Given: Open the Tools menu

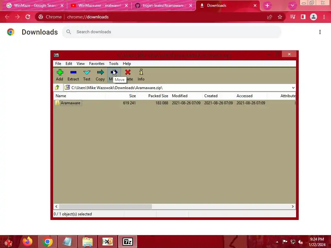Looking at the screenshot, I should coord(113,64).
